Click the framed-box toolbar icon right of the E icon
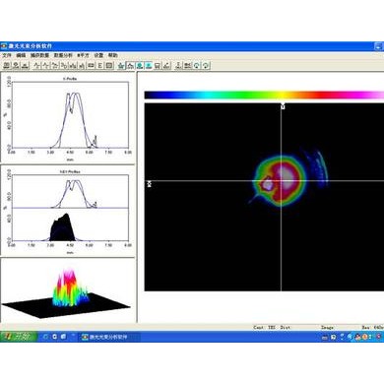 [x=109, y=65]
